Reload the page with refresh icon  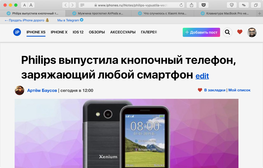(x=181, y=5)
